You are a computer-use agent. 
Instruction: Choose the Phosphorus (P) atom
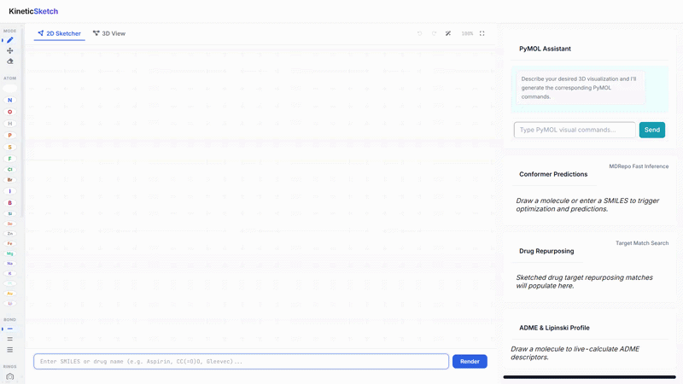coord(10,136)
